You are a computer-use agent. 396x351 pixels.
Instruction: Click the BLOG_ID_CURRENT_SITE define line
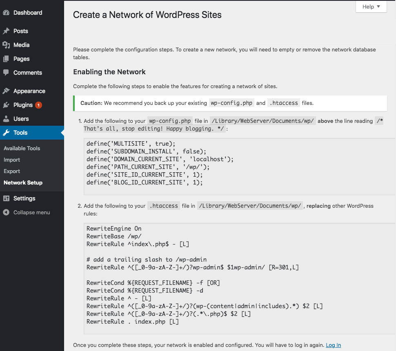(x=145, y=182)
